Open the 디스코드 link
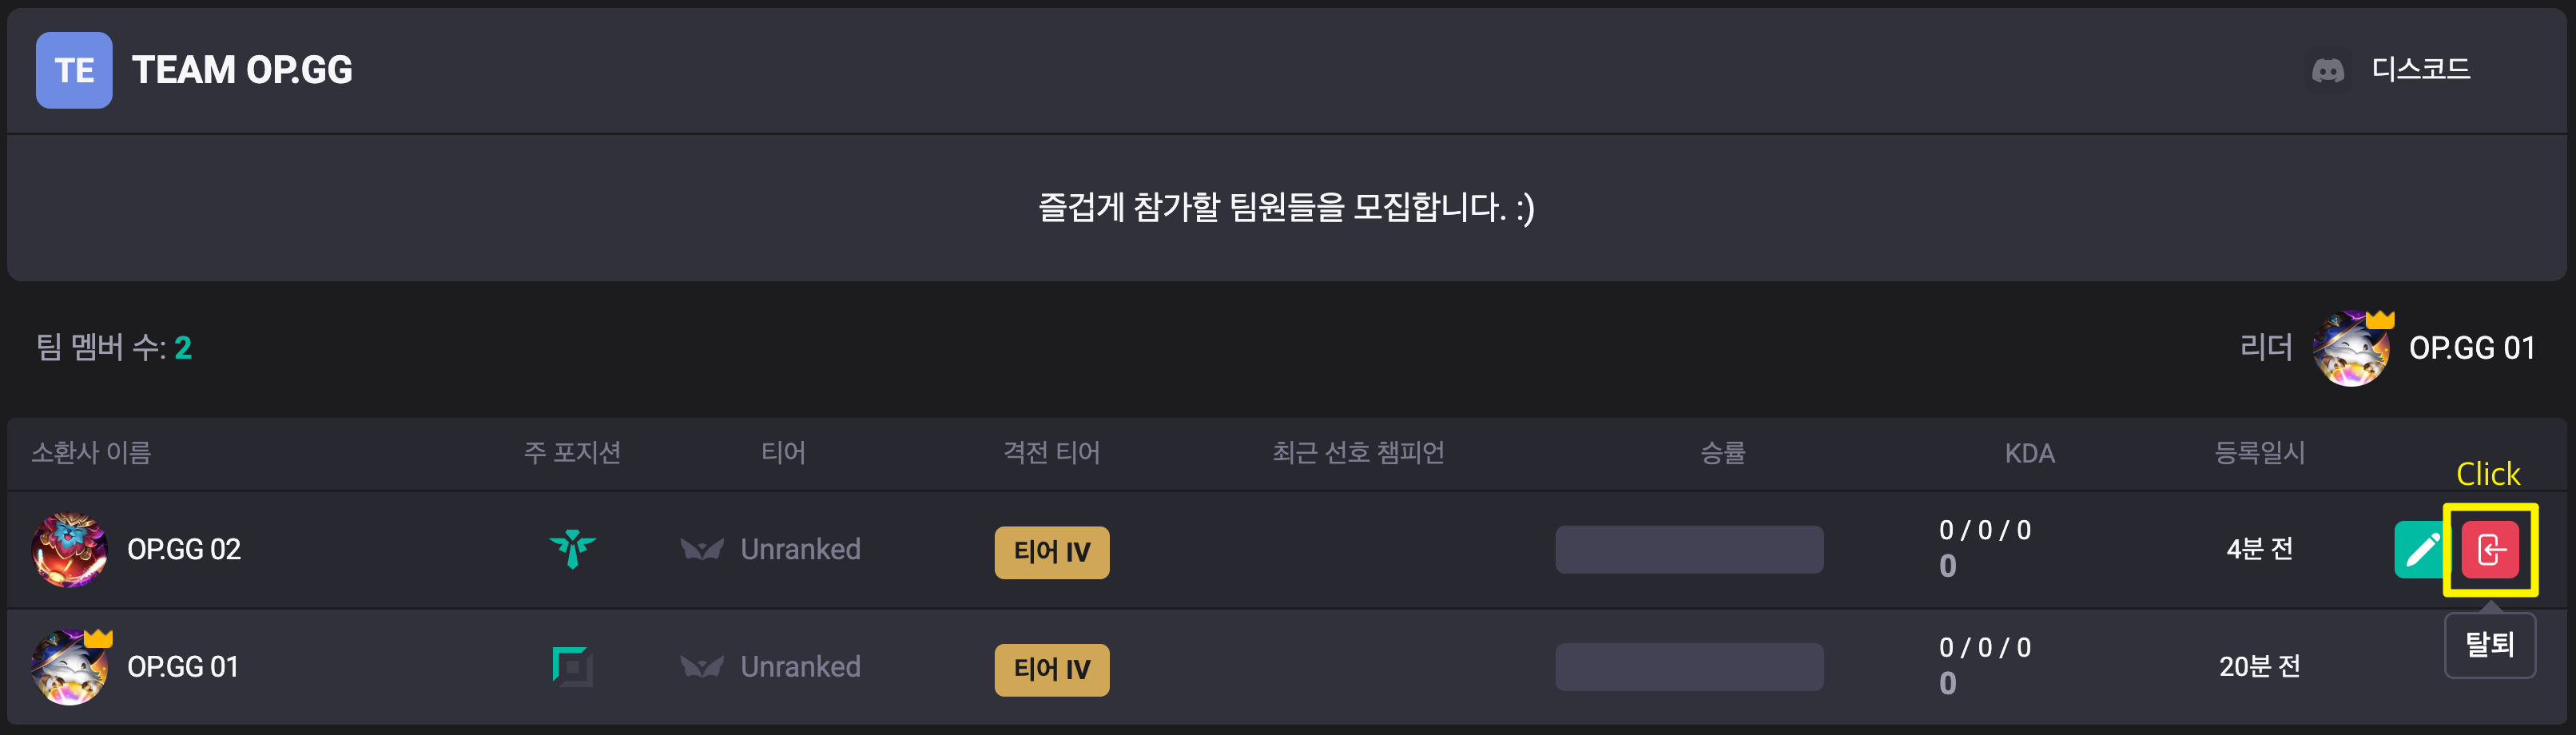Viewport: 2576px width, 735px height. point(2420,69)
